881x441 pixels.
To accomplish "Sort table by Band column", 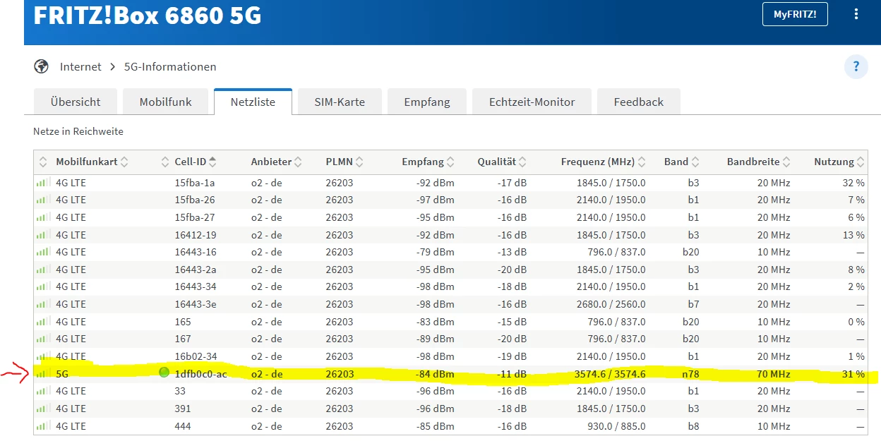I will coord(681,162).
